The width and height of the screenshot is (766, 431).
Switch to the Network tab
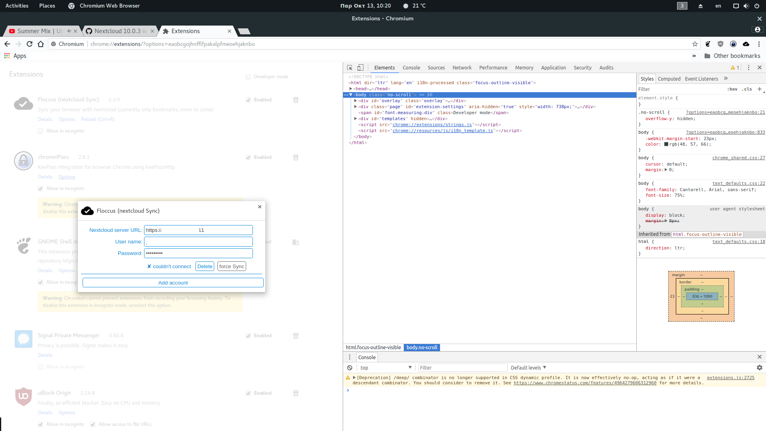coord(462,68)
